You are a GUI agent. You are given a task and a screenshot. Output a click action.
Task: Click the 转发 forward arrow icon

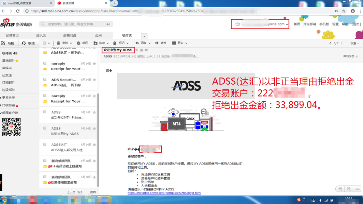tap(157, 43)
